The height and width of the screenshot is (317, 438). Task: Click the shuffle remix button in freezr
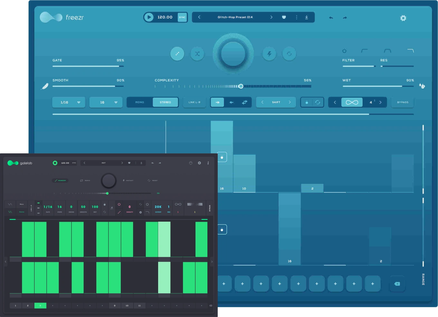(x=197, y=54)
